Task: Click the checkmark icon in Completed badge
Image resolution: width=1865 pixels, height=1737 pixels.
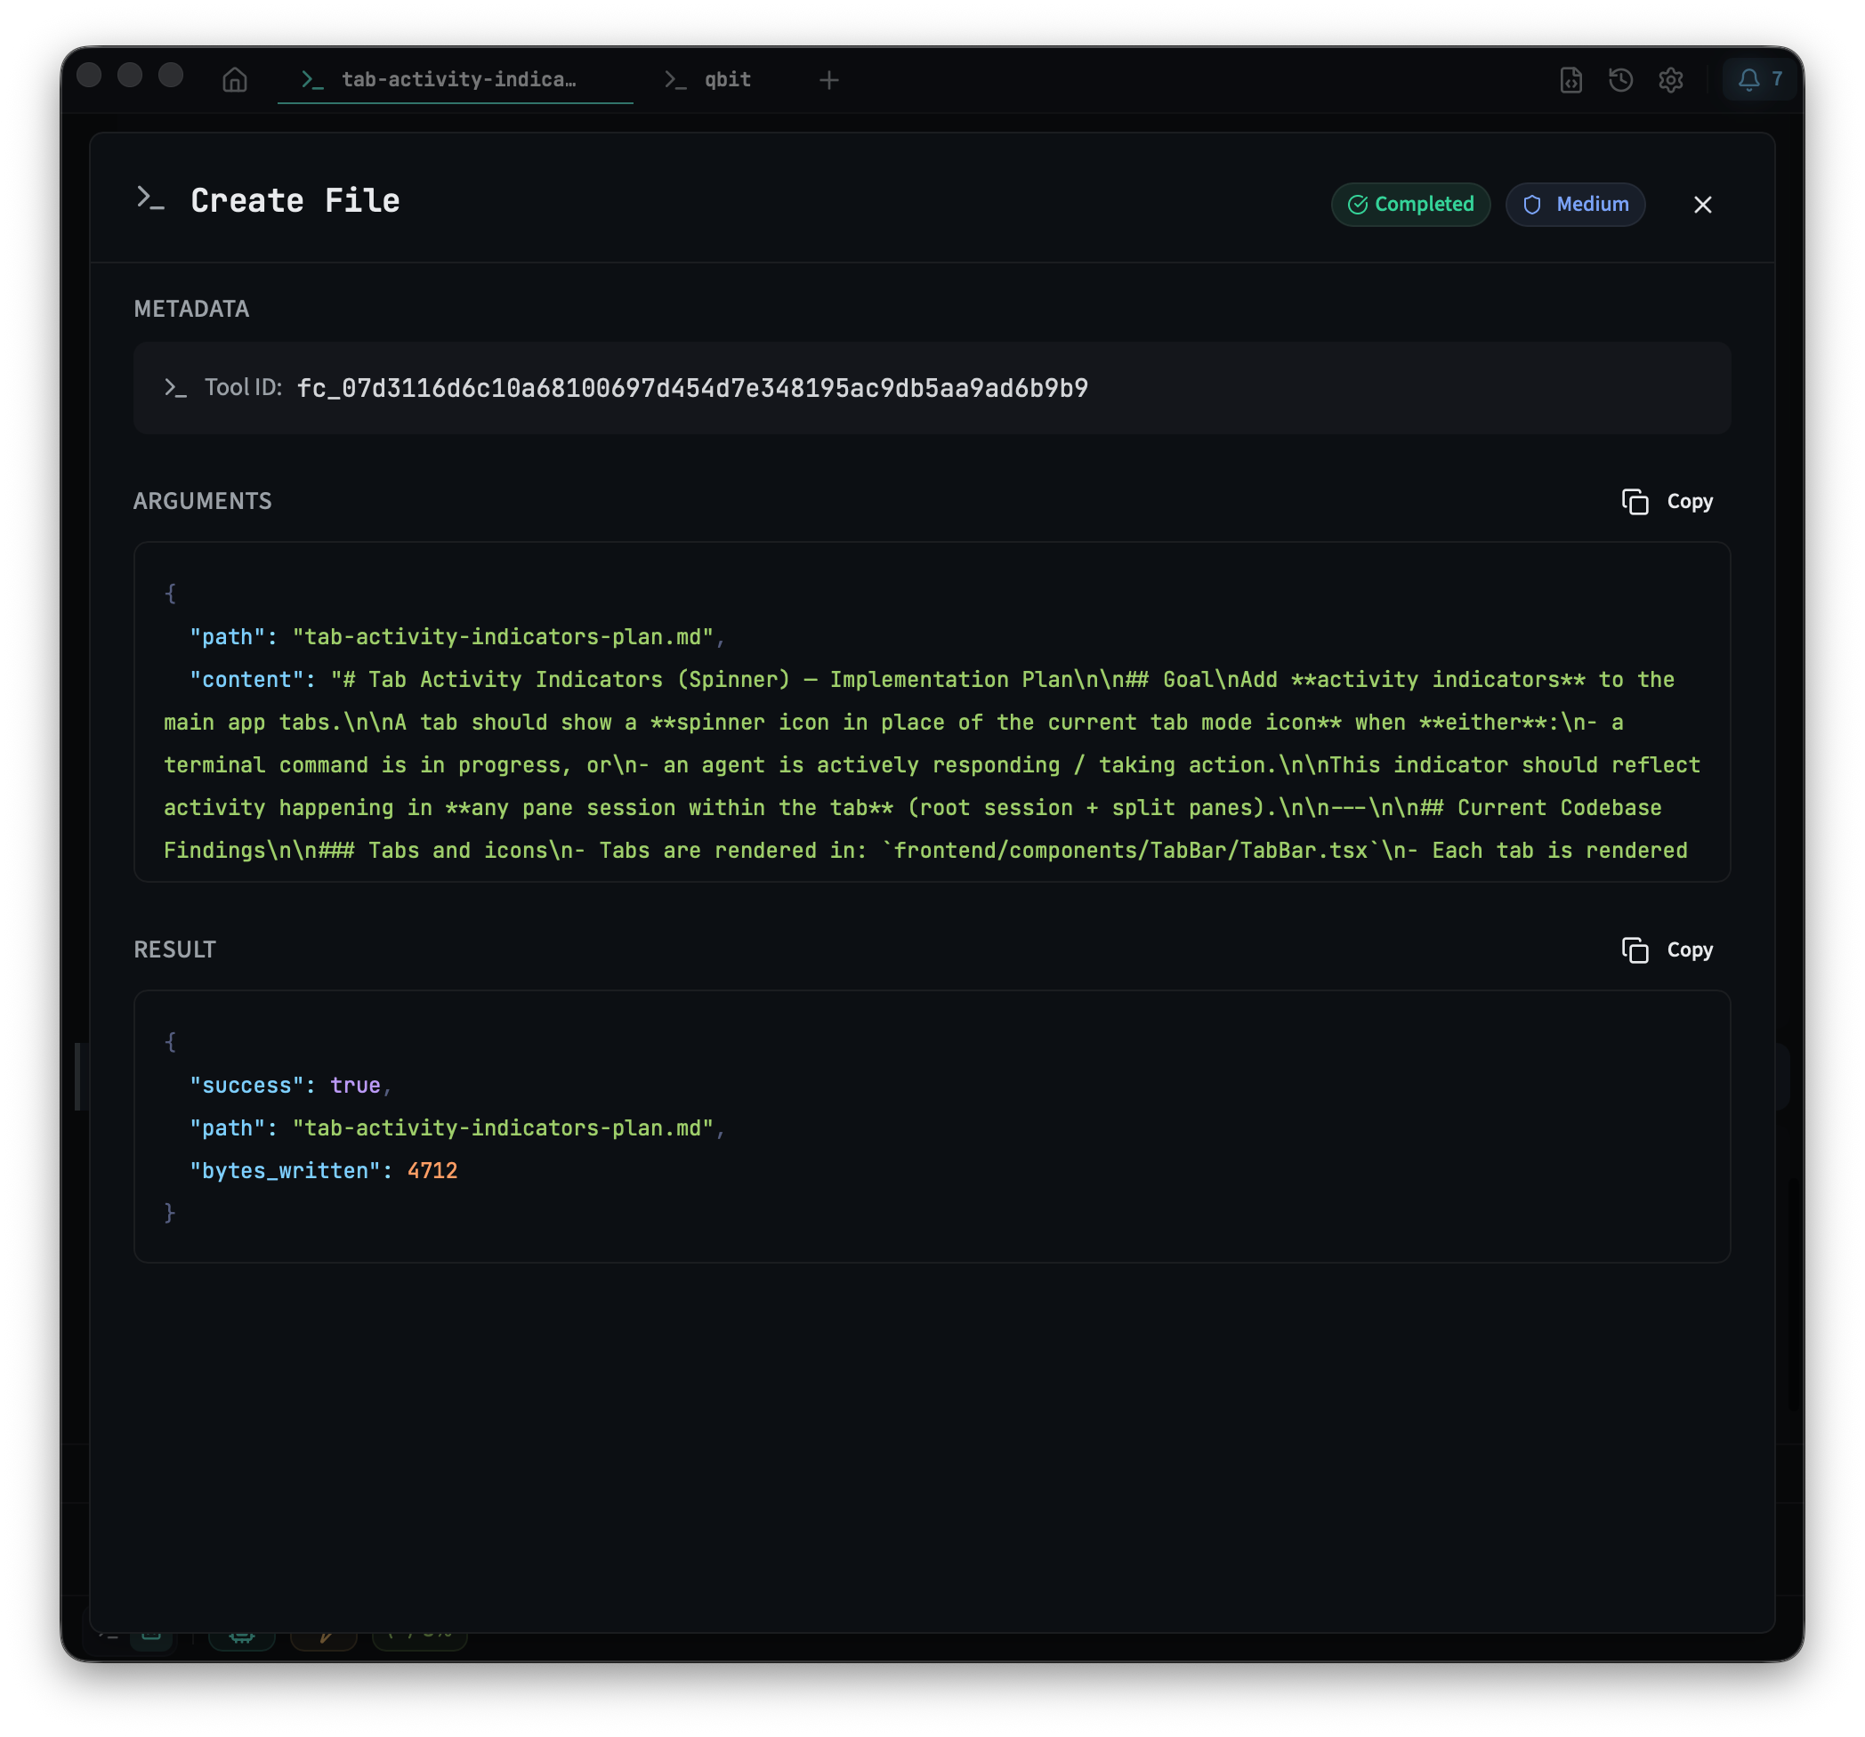Action: click(1358, 205)
